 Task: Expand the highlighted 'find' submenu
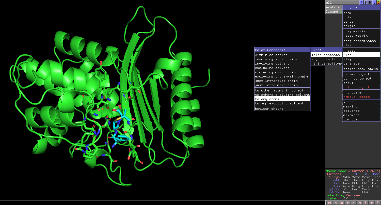pos(361,55)
